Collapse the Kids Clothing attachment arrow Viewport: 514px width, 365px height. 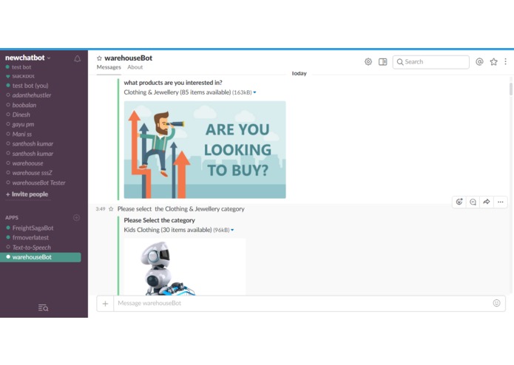pyautogui.click(x=232, y=230)
